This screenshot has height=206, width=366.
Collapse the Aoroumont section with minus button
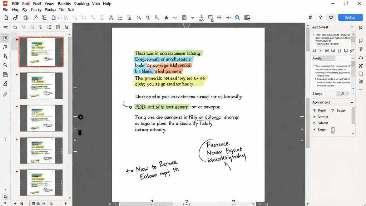(352, 102)
